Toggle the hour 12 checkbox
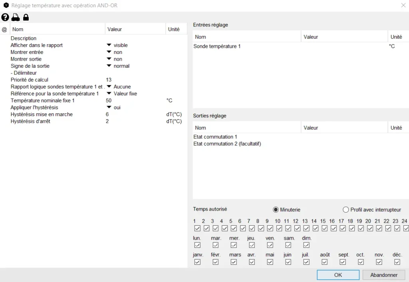 [297, 229]
